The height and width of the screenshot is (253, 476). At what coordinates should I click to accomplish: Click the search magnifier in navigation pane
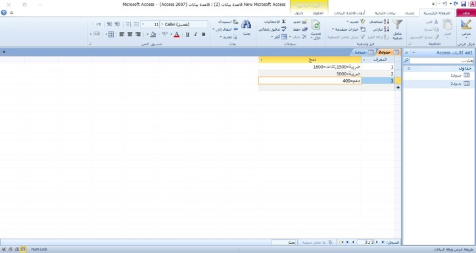[x=406, y=61]
